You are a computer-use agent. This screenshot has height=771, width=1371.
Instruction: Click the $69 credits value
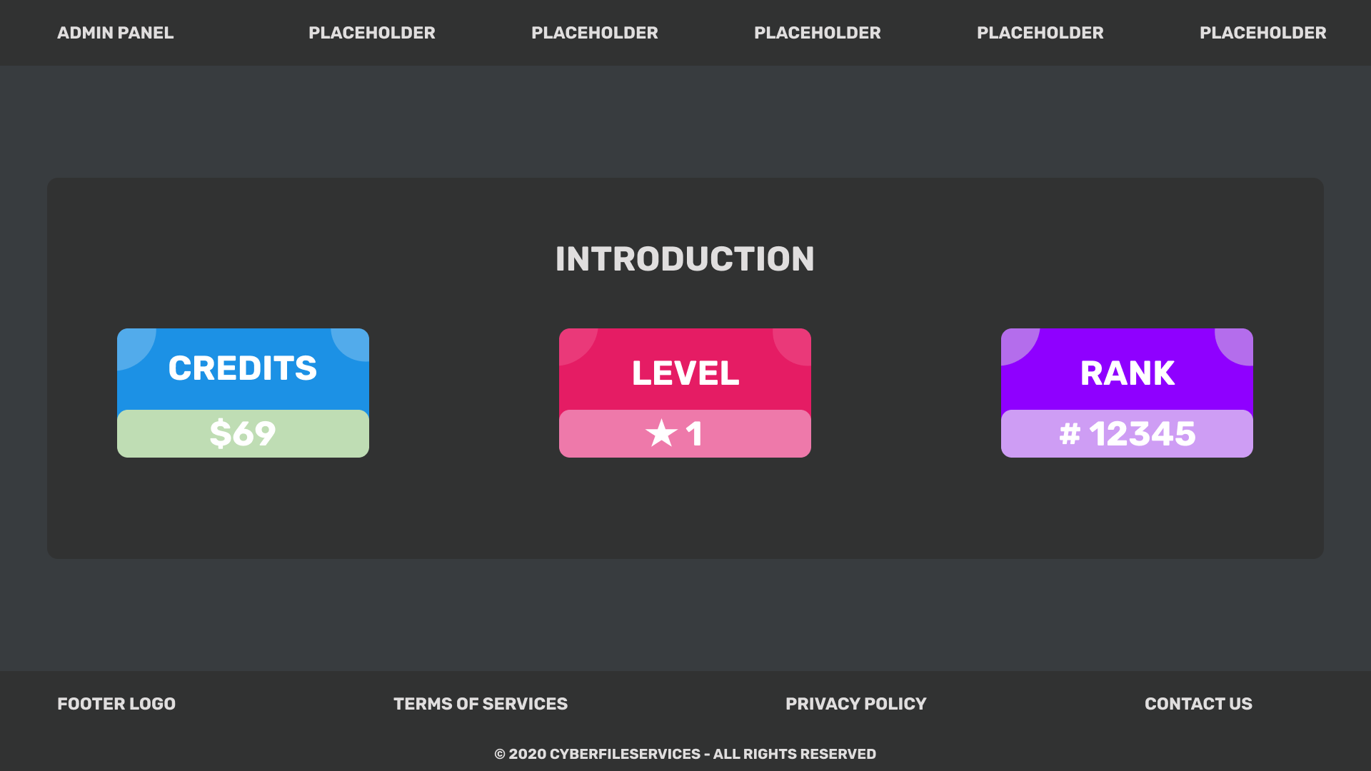[x=243, y=433]
